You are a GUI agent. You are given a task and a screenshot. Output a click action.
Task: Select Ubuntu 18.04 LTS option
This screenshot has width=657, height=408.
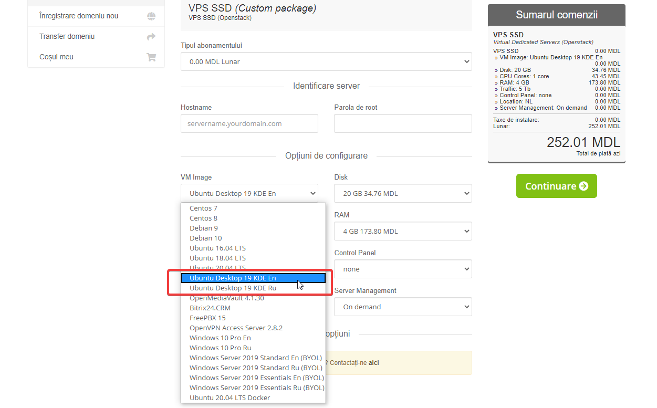point(217,258)
